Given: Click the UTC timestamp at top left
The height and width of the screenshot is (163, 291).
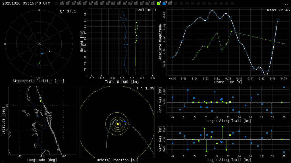Looking at the screenshot, I should tap(26, 3).
